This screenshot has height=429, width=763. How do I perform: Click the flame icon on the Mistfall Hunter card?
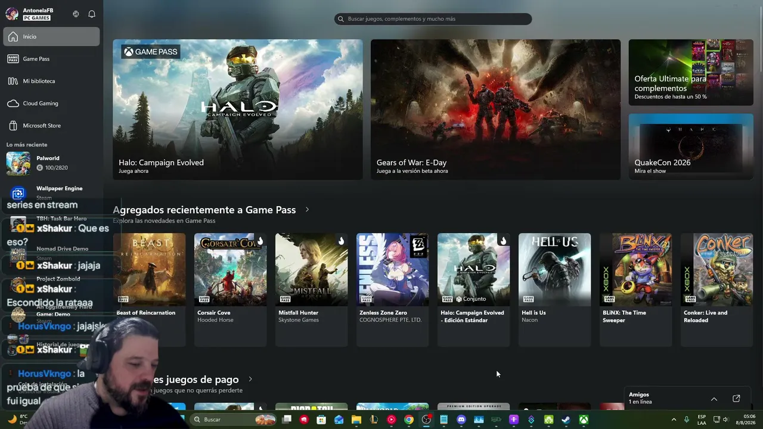[341, 241]
